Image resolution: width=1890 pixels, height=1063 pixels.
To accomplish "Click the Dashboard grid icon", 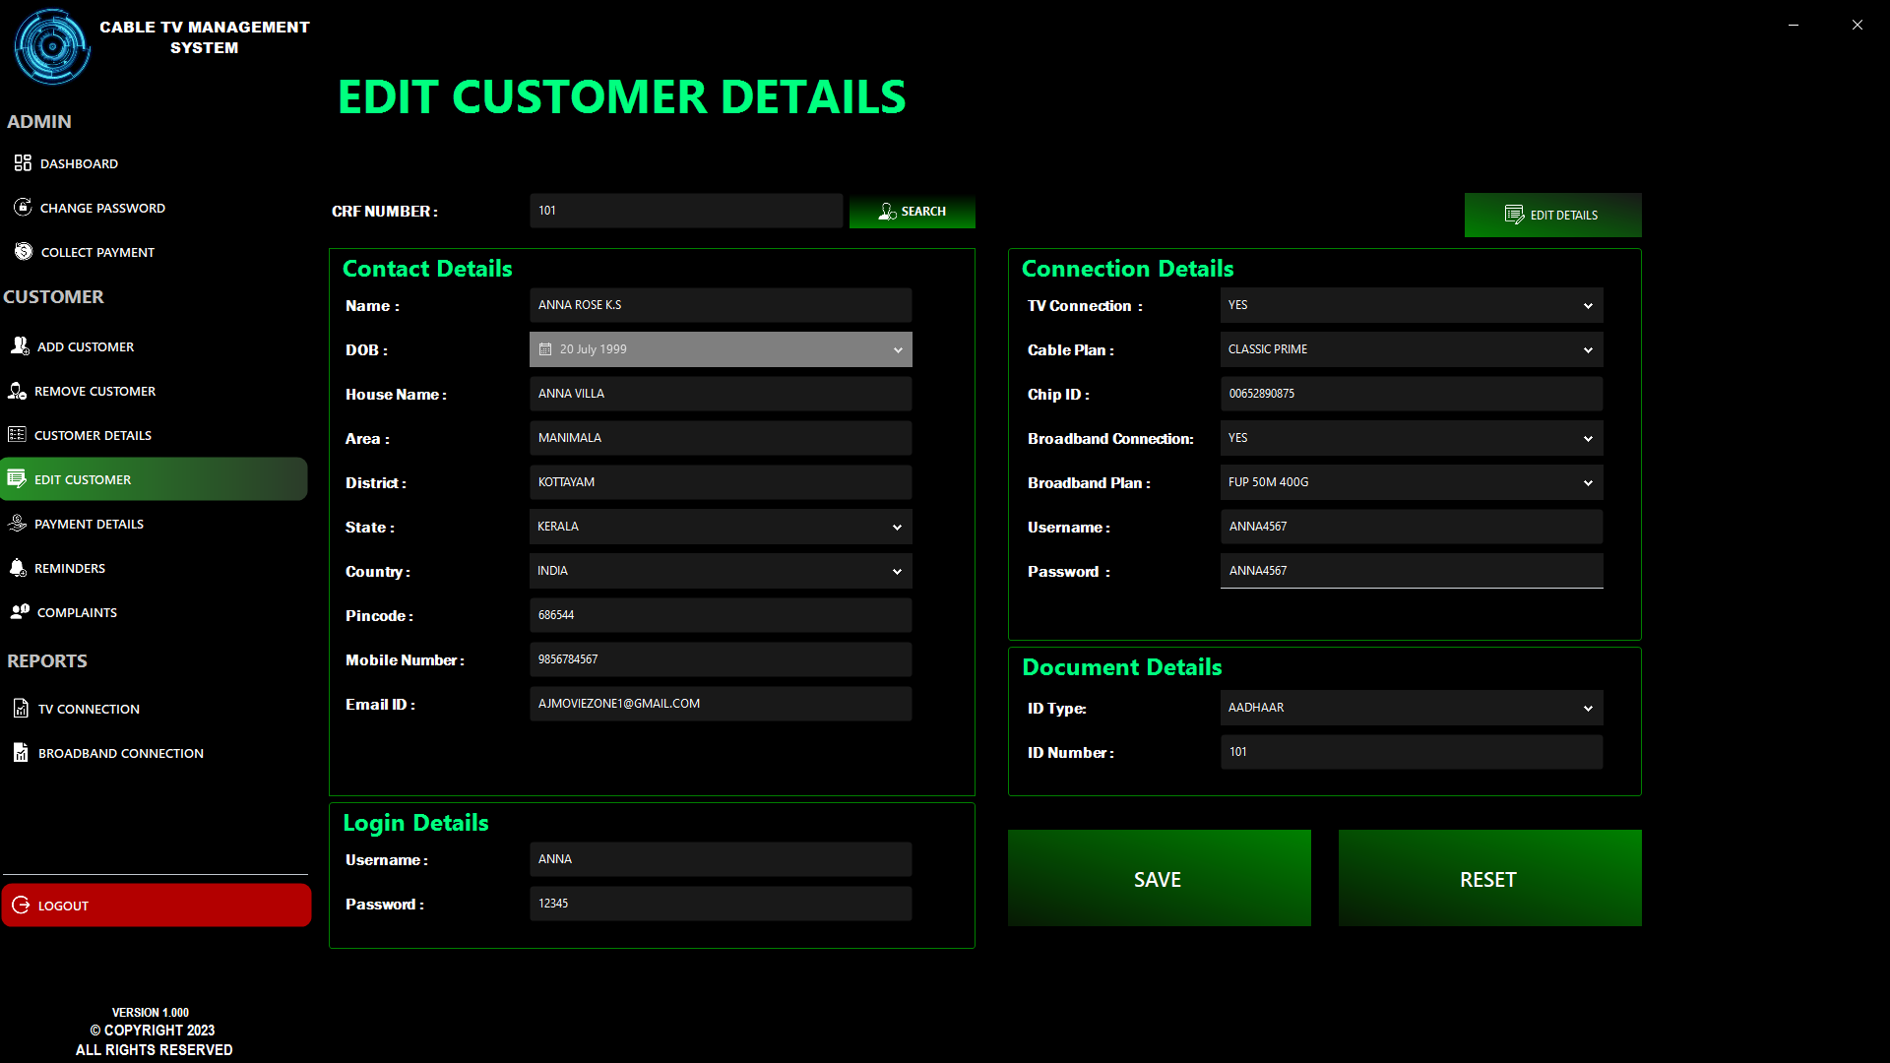I will pos(23,162).
